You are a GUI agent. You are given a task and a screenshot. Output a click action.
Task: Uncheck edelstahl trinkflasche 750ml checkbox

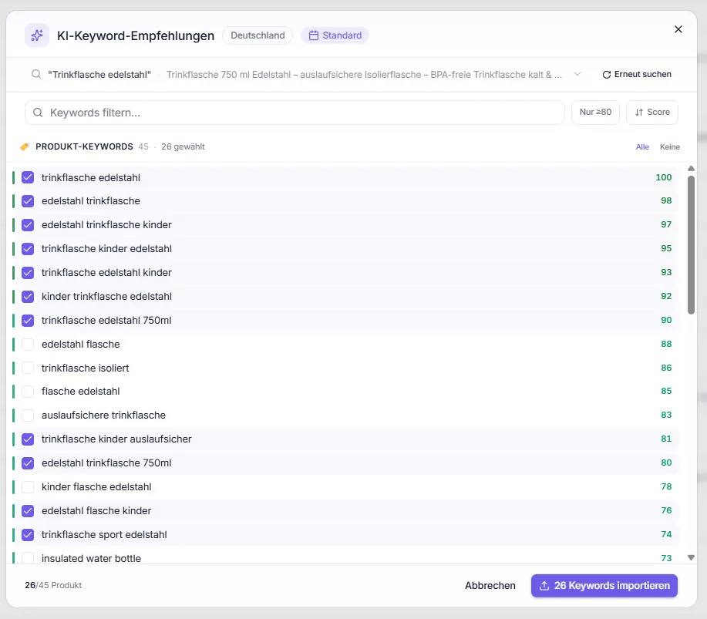pyautogui.click(x=28, y=463)
